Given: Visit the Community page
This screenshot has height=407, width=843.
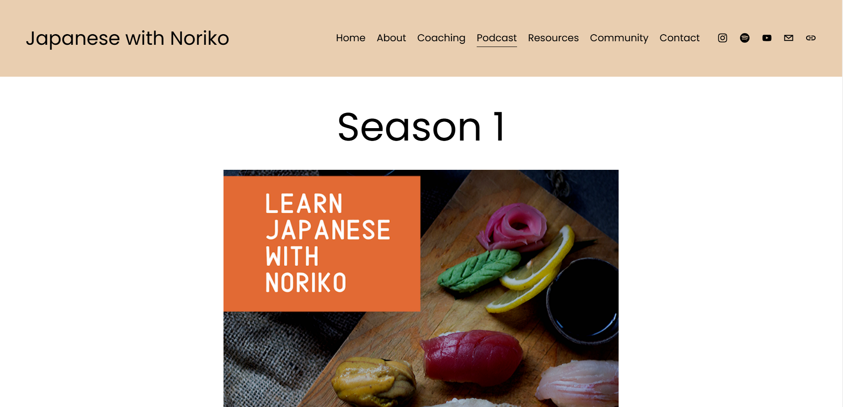Looking at the screenshot, I should click(619, 38).
